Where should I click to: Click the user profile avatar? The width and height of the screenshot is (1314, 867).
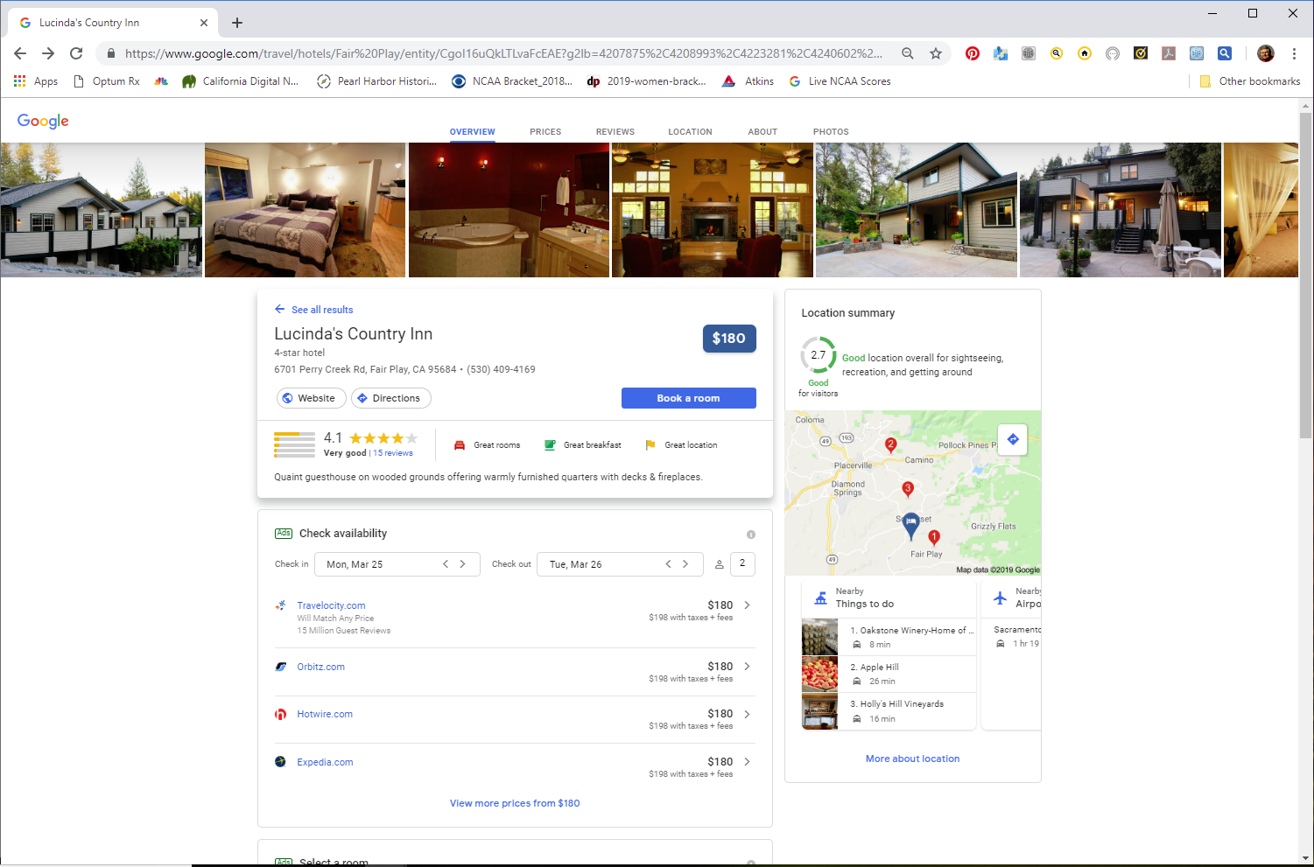click(1266, 53)
